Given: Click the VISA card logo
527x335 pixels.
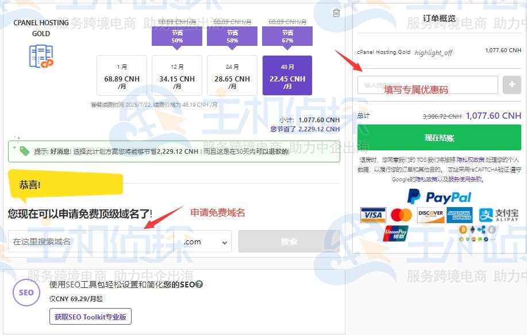Looking at the screenshot, I should coord(373,215).
